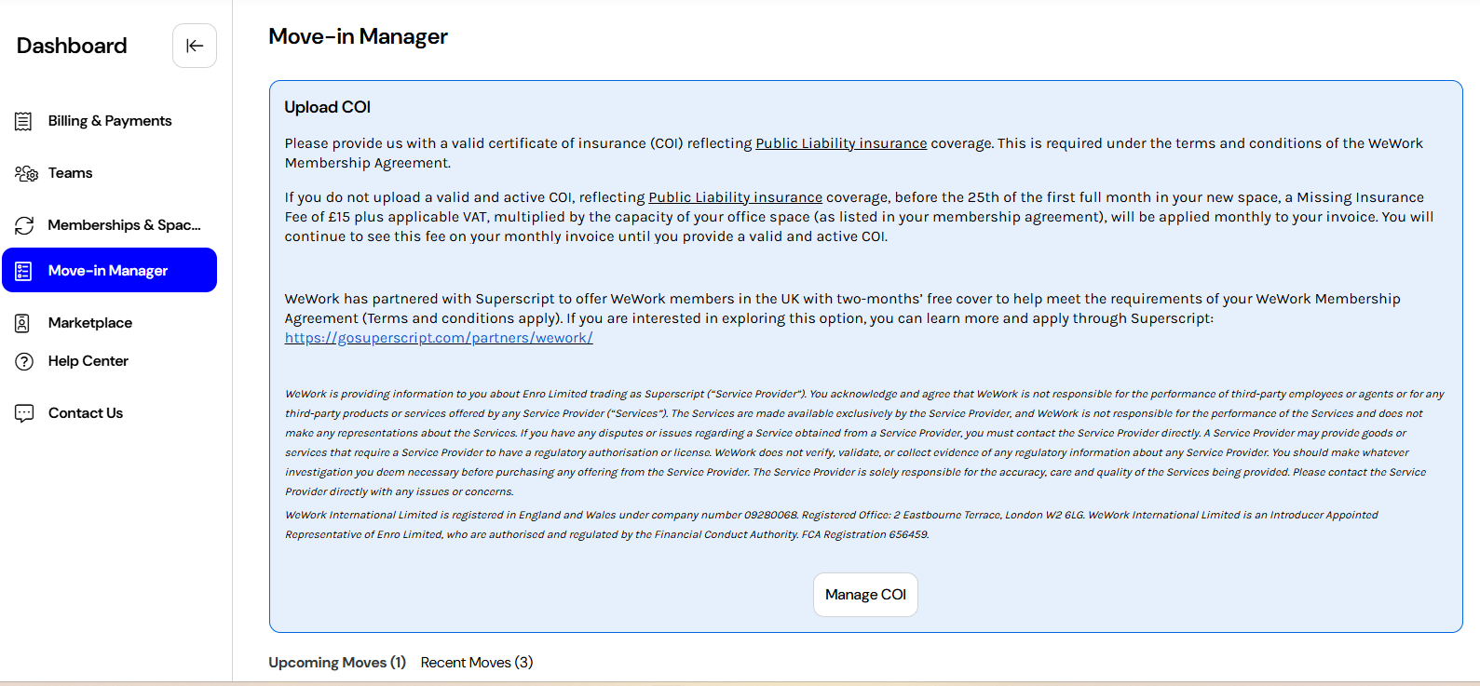Viewport: 1480px width, 686px height.
Task: Click the Contact Us chat bubble icon
Action: [x=24, y=413]
